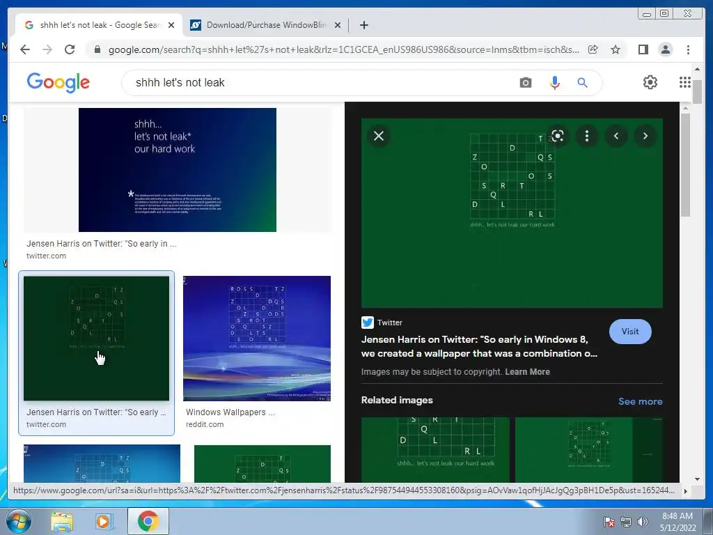
Task: Open the selected dark green wallpaper thumbnail
Action: point(96,338)
